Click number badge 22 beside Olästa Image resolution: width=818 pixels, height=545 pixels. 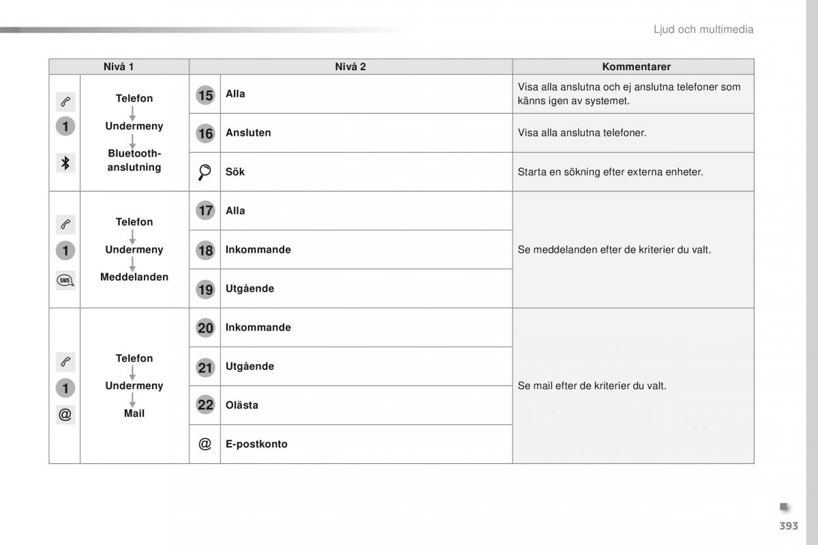(205, 405)
